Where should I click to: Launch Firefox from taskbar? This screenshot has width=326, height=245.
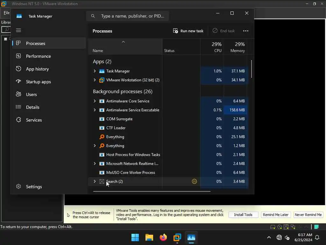163,237
